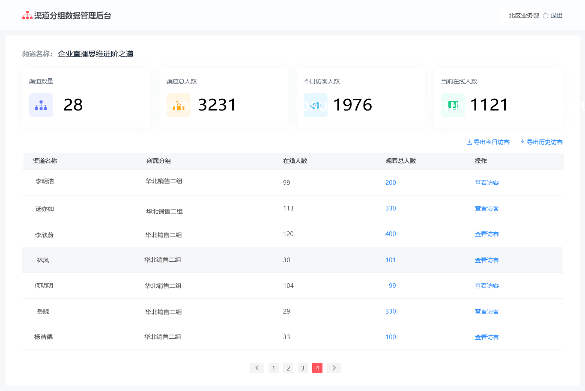Image resolution: width=585 pixels, height=391 pixels.
Task: Click the logout power icon
Action: 546,16
